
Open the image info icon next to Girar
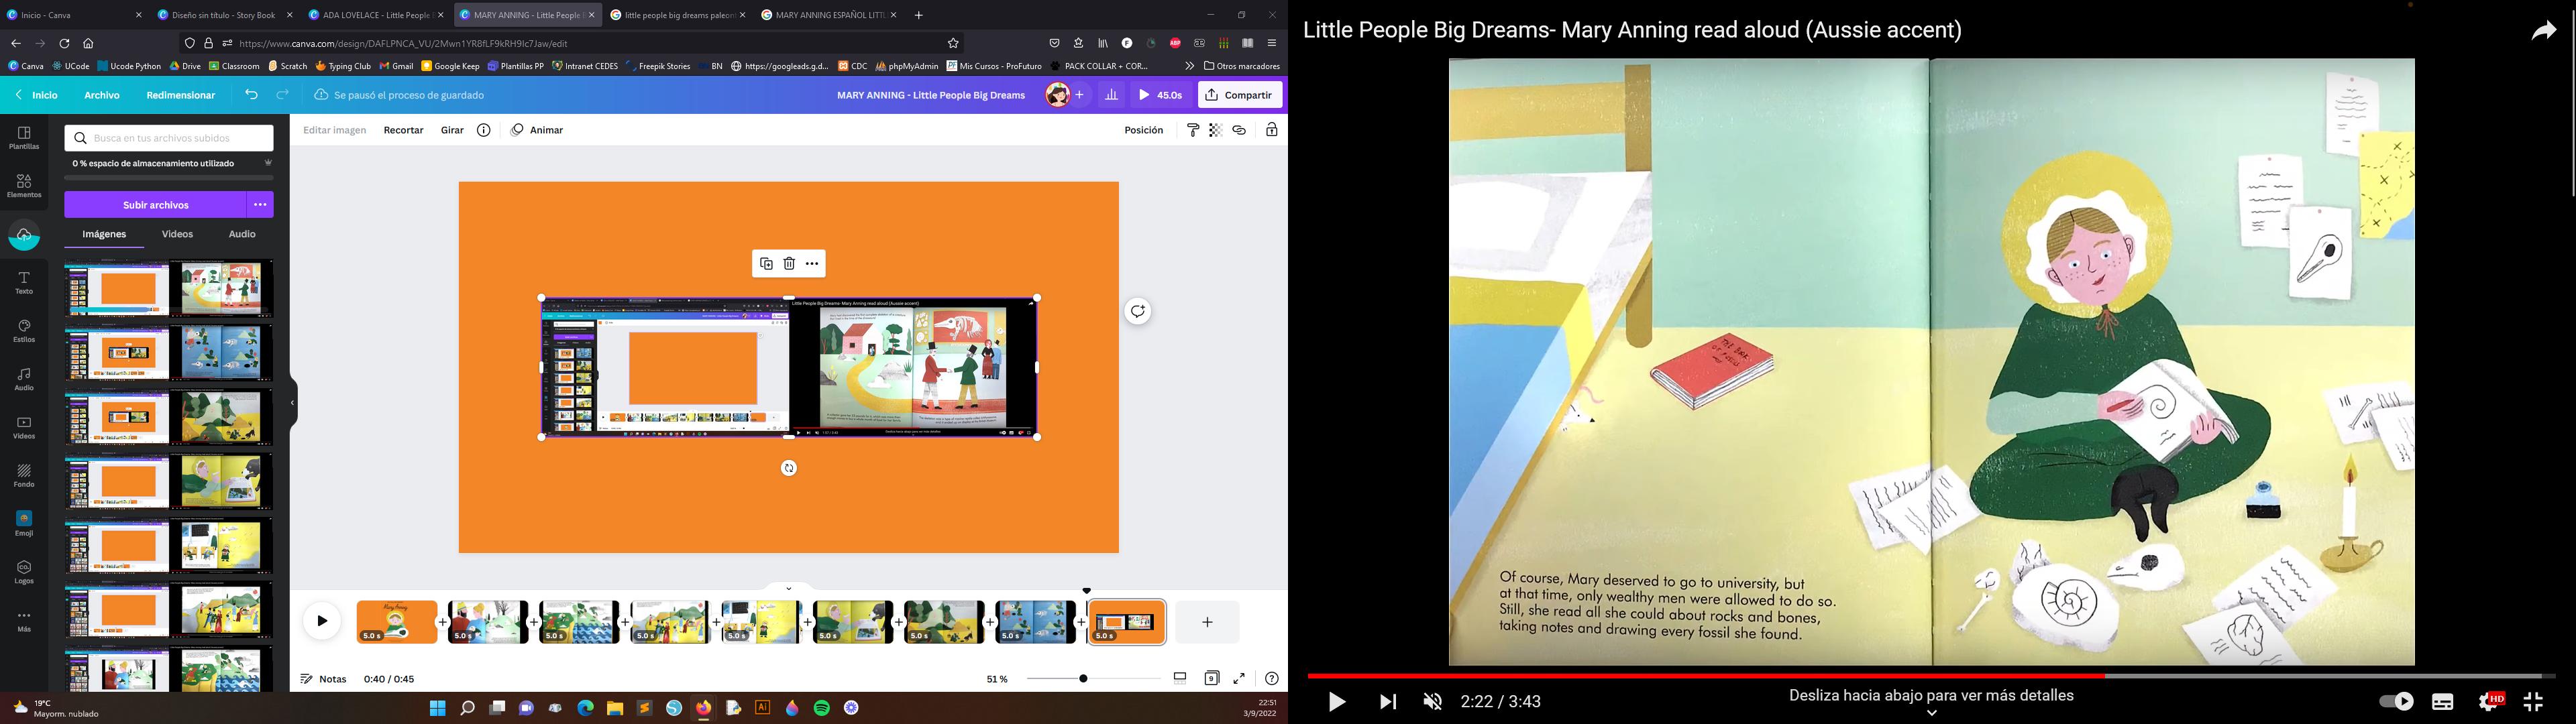[x=484, y=130]
